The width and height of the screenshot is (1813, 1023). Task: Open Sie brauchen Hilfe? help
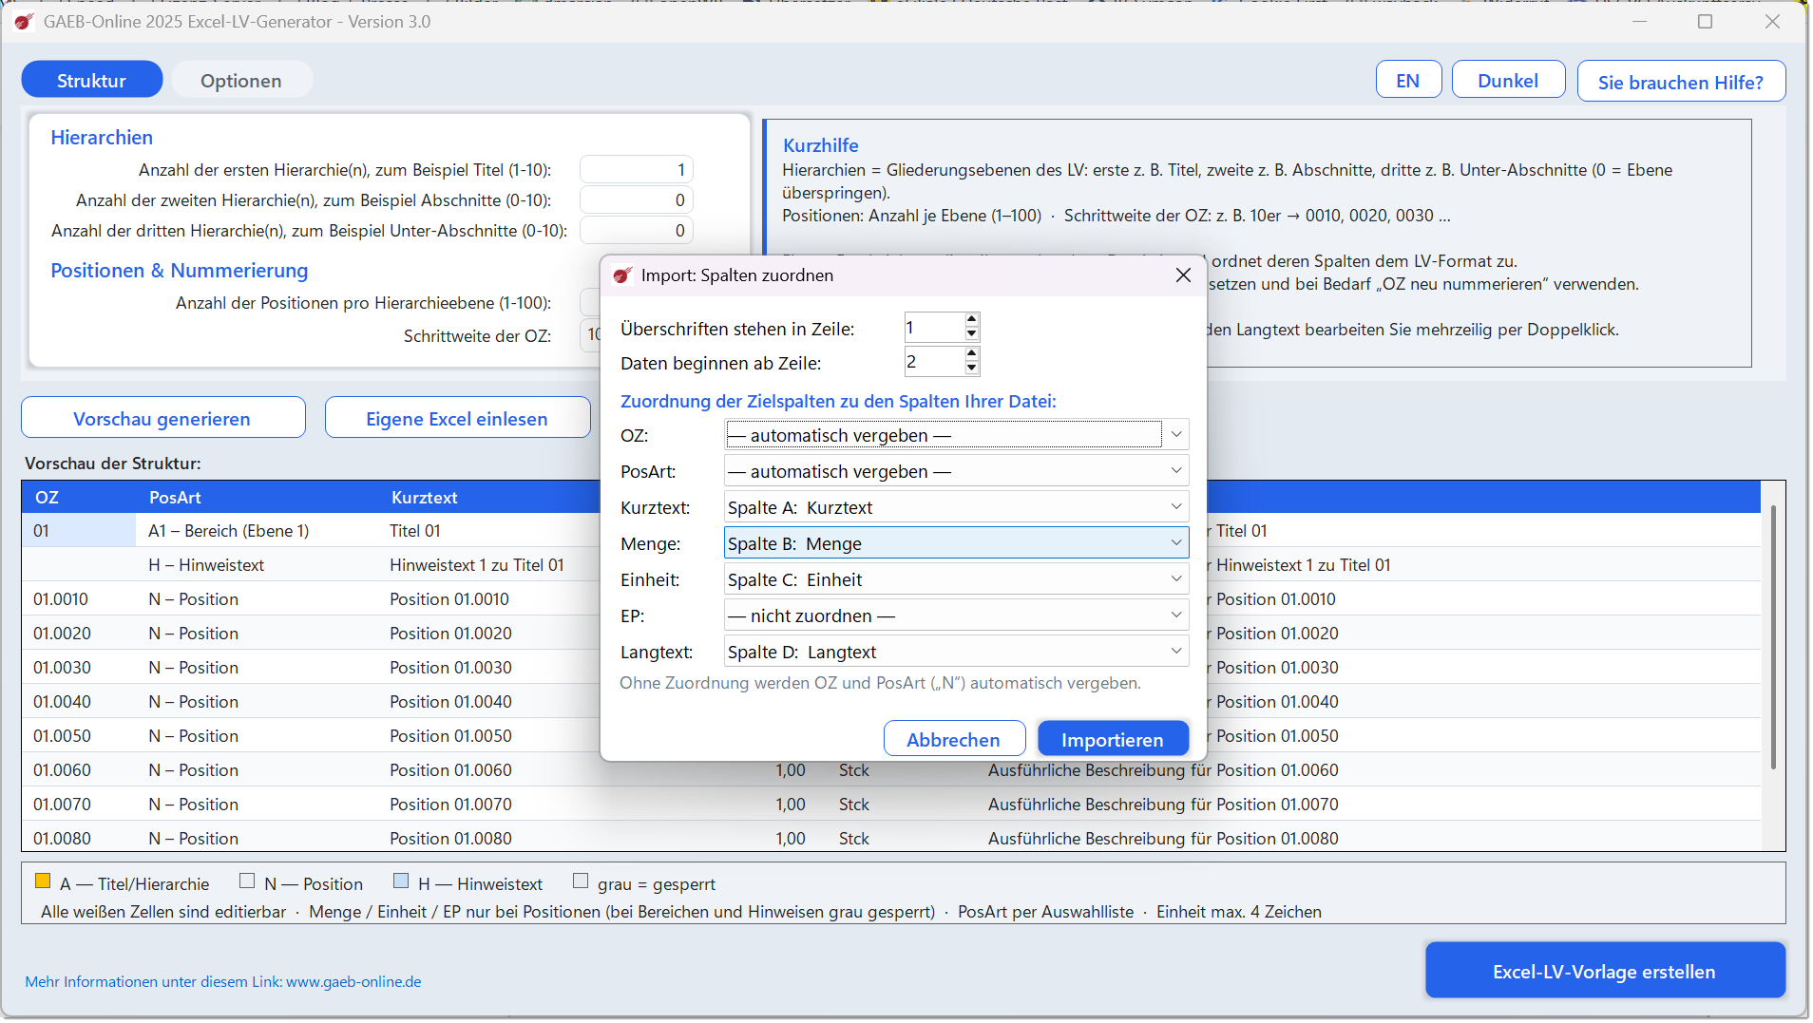click(x=1681, y=82)
